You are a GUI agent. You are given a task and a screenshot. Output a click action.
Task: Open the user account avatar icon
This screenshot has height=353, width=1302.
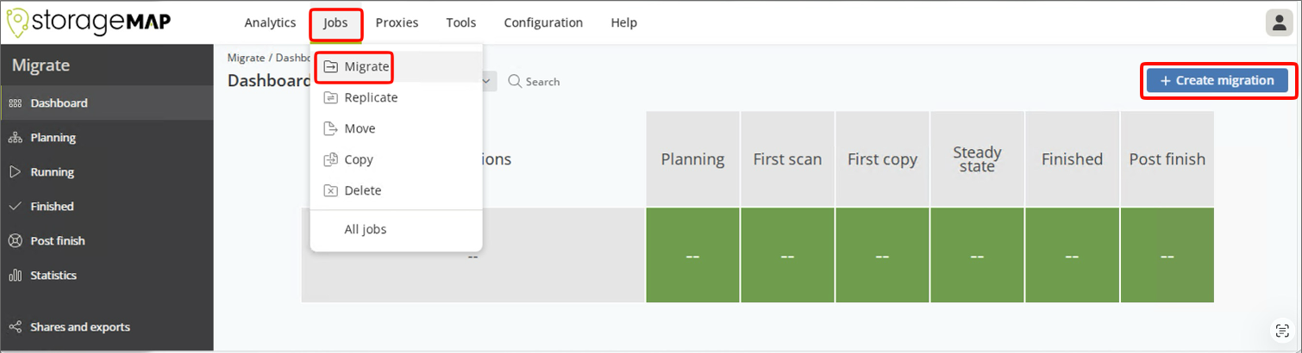pos(1279,23)
